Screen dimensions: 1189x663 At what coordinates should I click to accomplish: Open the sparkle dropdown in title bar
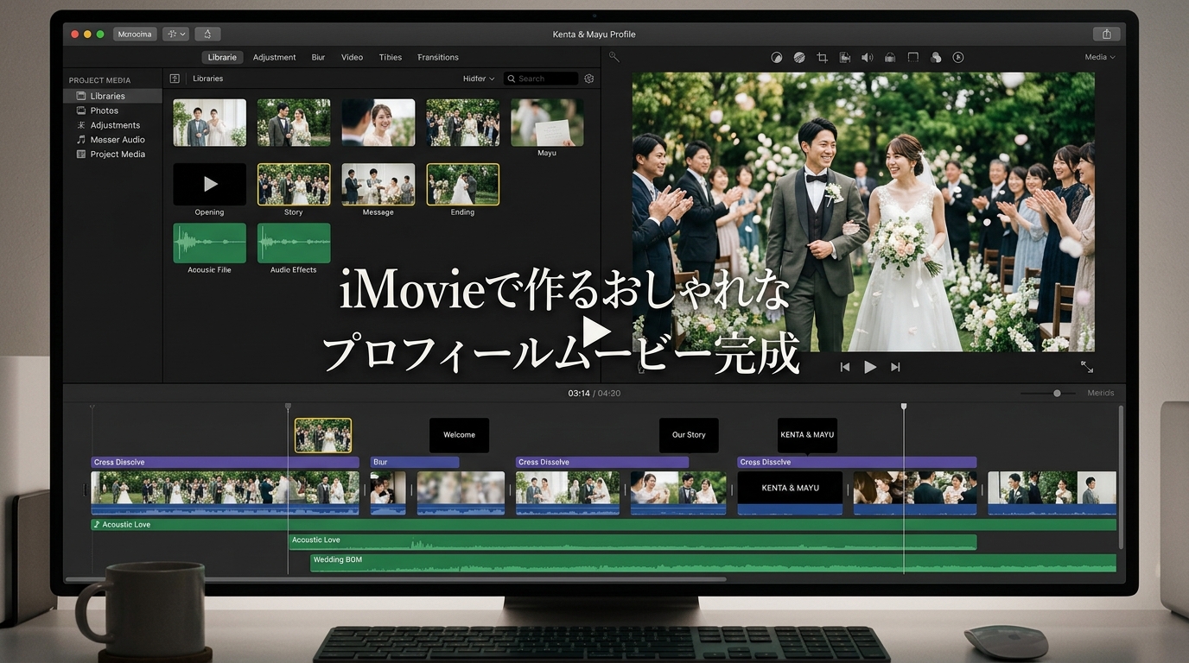175,35
